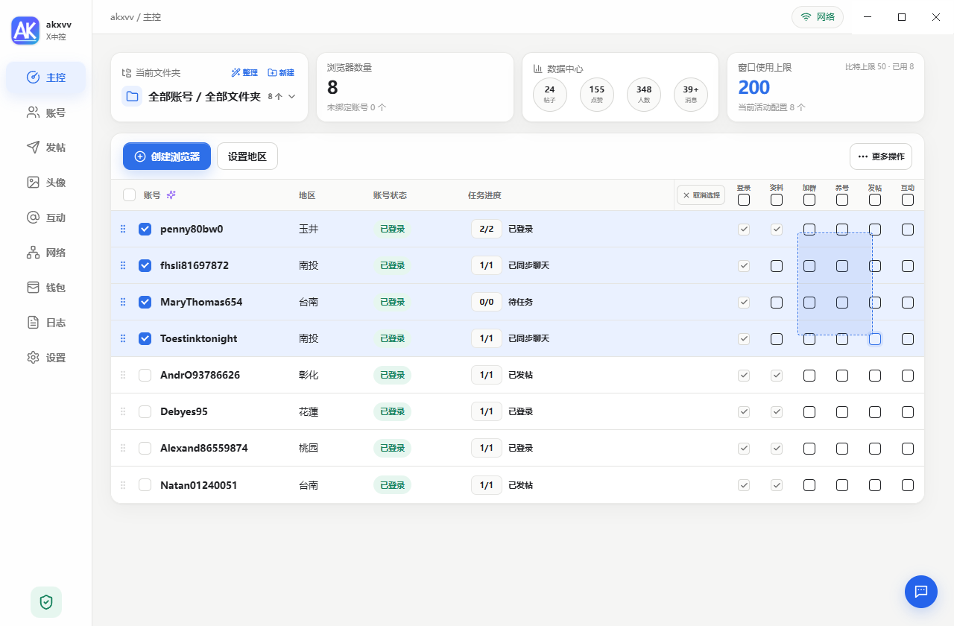
Task: Click the drag handle for Natan01240051 row
Action: click(124, 485)
